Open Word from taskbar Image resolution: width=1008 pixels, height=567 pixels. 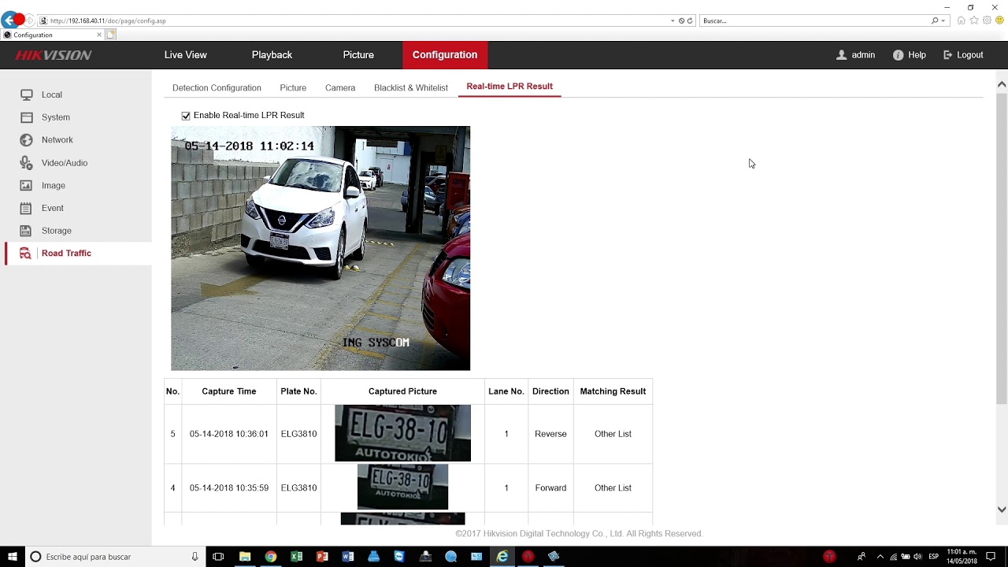tap(348, 557)
